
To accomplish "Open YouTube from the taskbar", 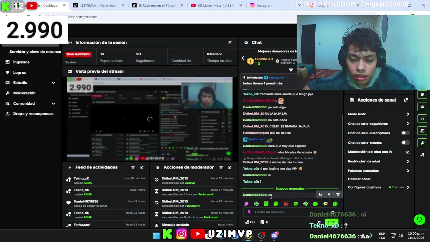I will pyautogui.click(x=198, y=234).
